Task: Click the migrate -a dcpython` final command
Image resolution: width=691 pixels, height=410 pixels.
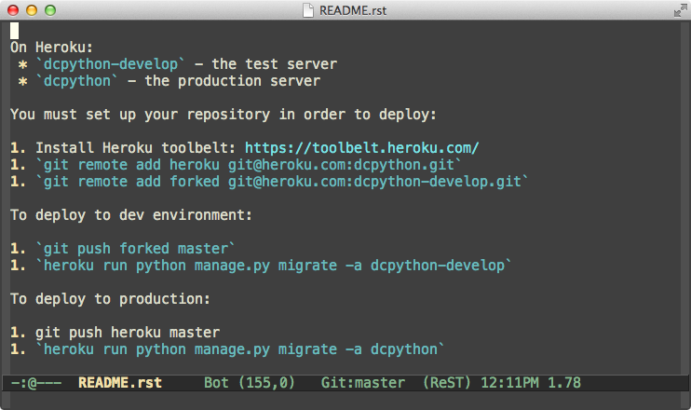Action: 239,348
